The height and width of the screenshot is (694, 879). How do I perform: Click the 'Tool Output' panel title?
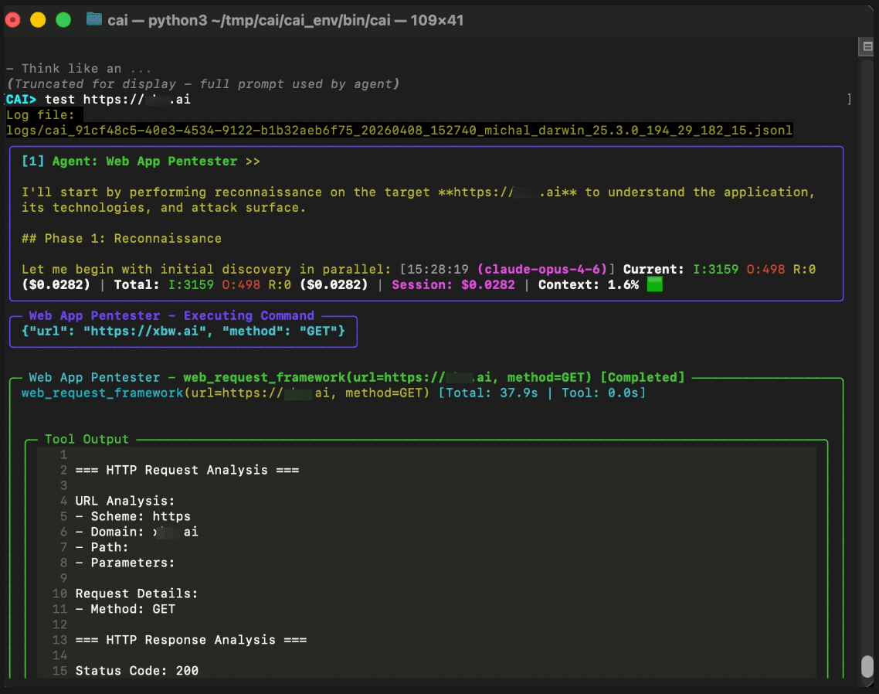click(87, 439)
